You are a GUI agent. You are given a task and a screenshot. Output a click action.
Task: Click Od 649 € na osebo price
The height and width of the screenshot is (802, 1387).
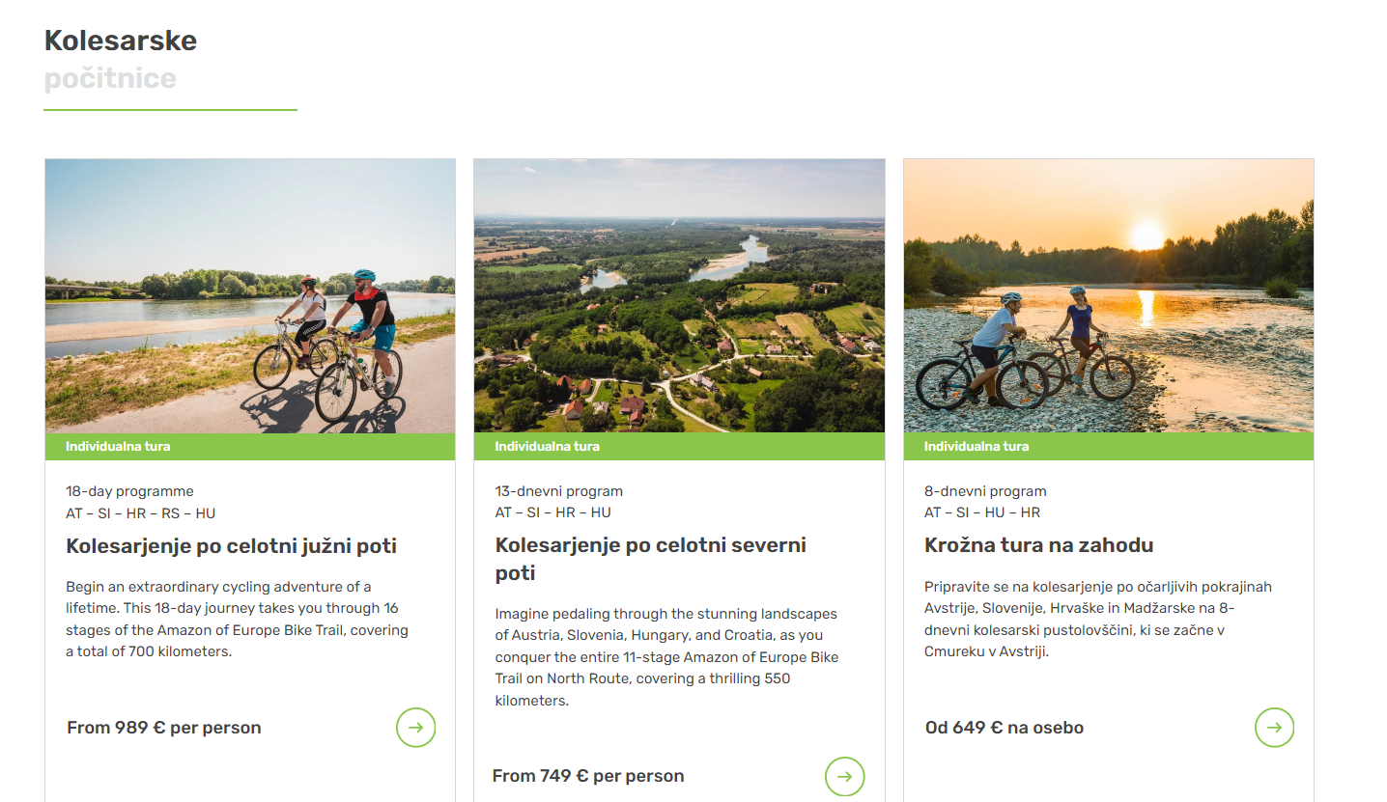pyautogui.click(x=1005, y=728)
